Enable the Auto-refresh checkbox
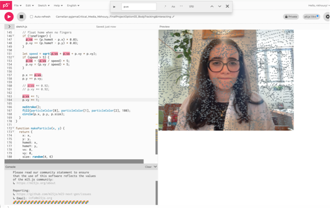 (x=31, y=17)
